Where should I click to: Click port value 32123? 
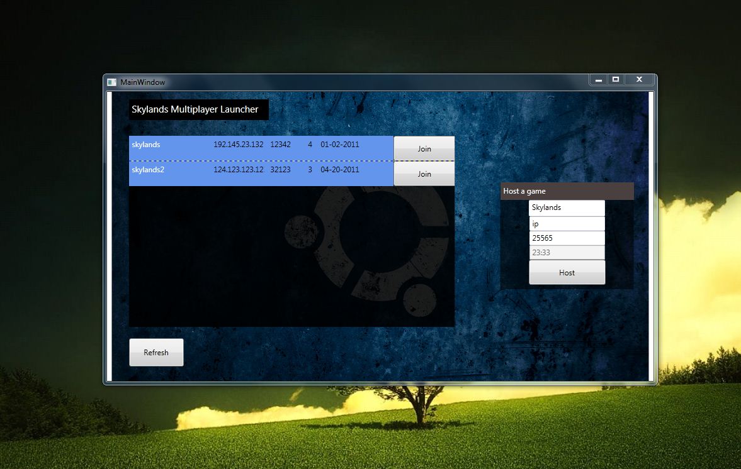pos(280,169)
